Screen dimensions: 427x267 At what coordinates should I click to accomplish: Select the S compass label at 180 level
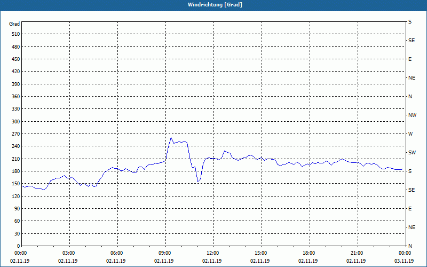coord(410,171)
